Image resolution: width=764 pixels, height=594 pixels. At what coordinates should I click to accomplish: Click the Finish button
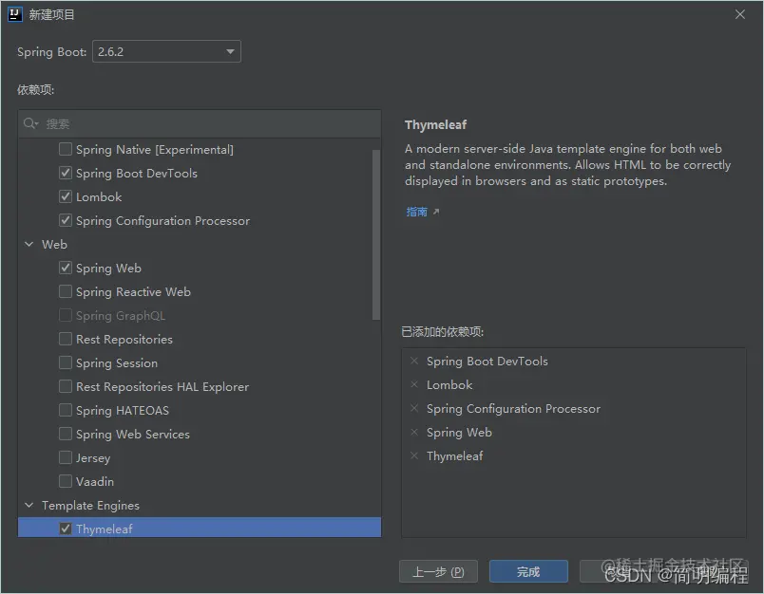[x=528, y=571]
